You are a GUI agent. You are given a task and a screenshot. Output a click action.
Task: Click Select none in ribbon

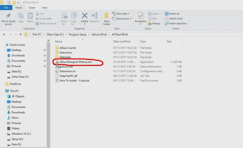174,19
